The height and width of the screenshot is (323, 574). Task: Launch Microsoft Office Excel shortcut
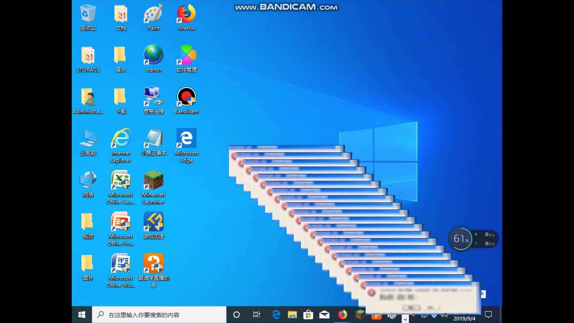120,180
